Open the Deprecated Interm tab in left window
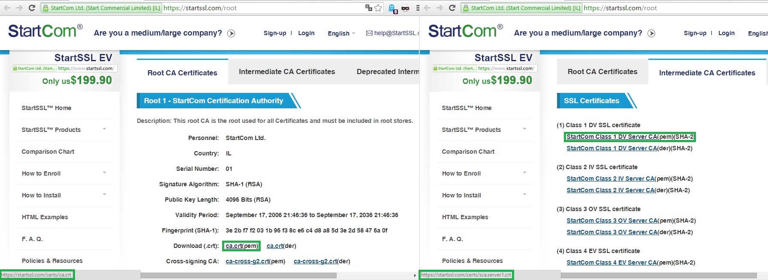The width and height of the screenshot is (768, 280). point(388,71)
